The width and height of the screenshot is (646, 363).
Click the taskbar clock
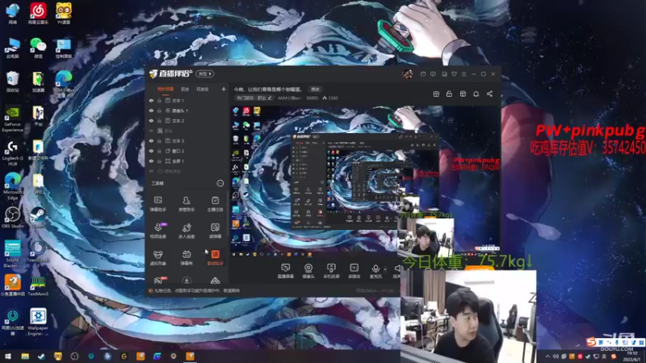[x=631, y=357]
